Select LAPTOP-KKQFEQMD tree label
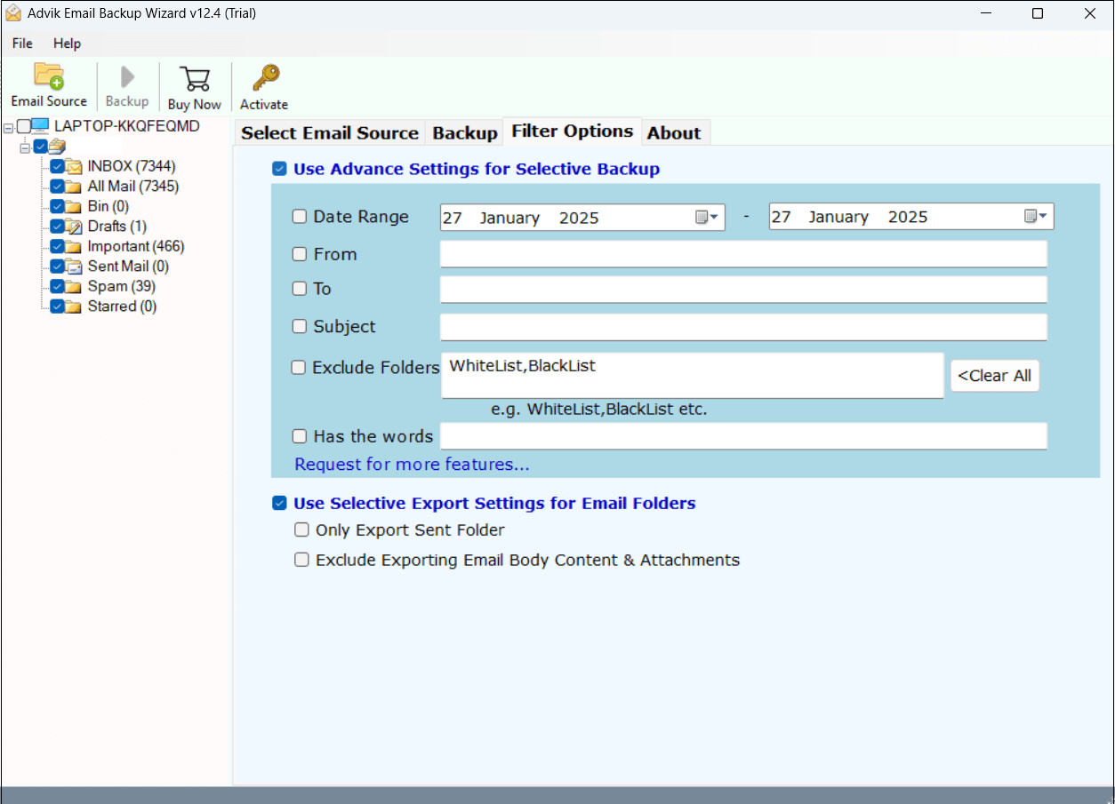 pos(127,126)
